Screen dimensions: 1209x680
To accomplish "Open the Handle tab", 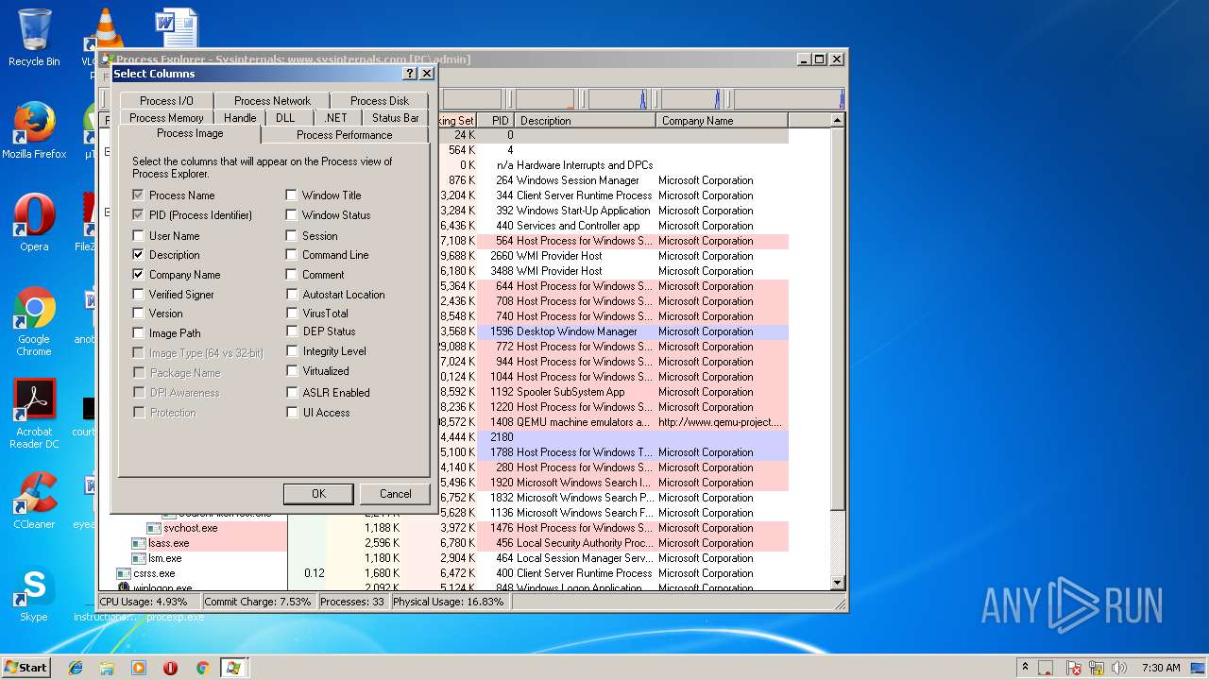I will pyautogui.click(x=240, y=118).
